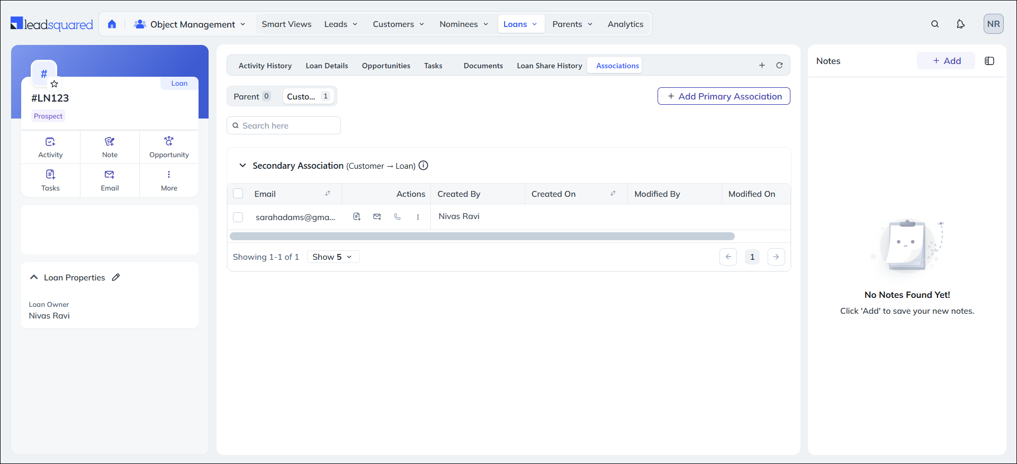Viewport: 1017px width, 464px height.
Task: Open more actions for sarahadams row
Action: (418, 217)
